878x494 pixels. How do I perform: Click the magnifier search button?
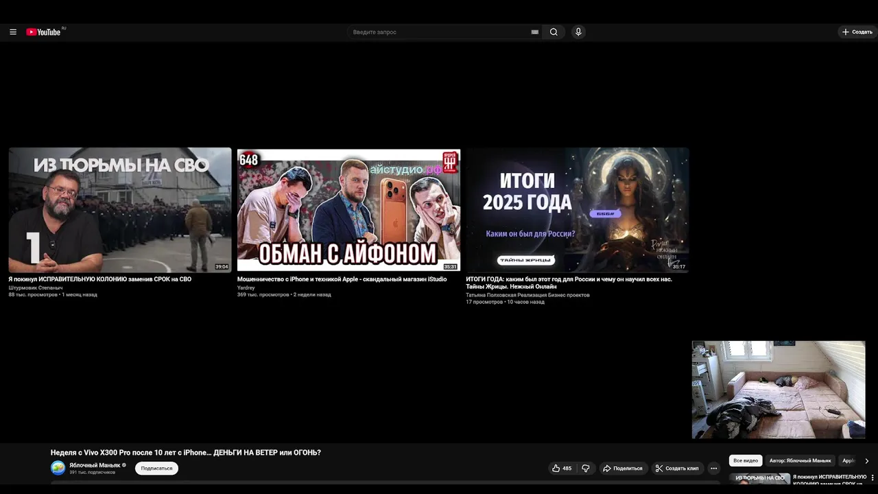click(554, 32)
